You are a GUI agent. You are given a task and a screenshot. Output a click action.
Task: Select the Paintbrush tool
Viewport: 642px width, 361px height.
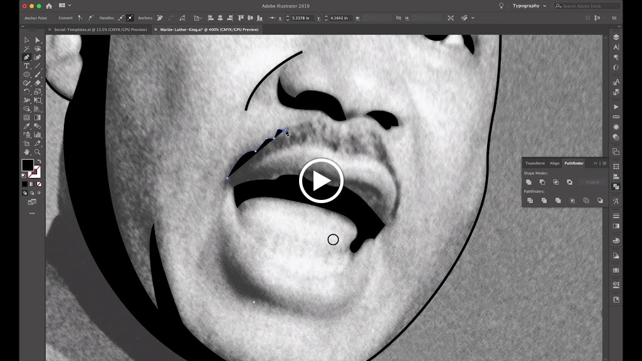tap(38, 75)
